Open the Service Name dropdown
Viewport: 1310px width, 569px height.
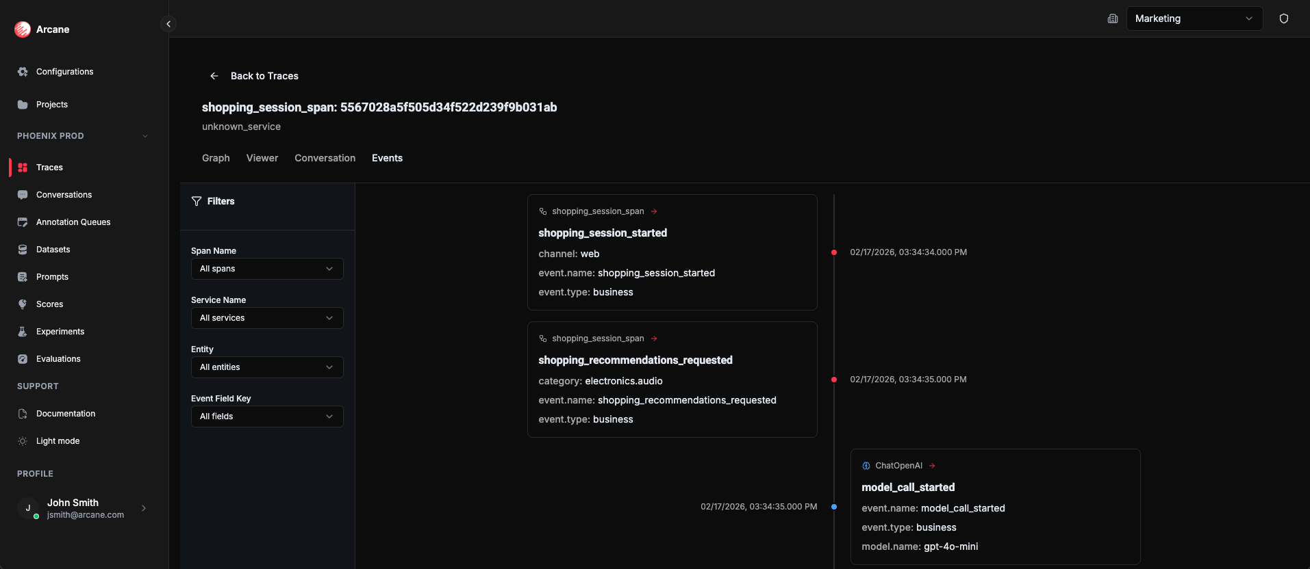267,318
